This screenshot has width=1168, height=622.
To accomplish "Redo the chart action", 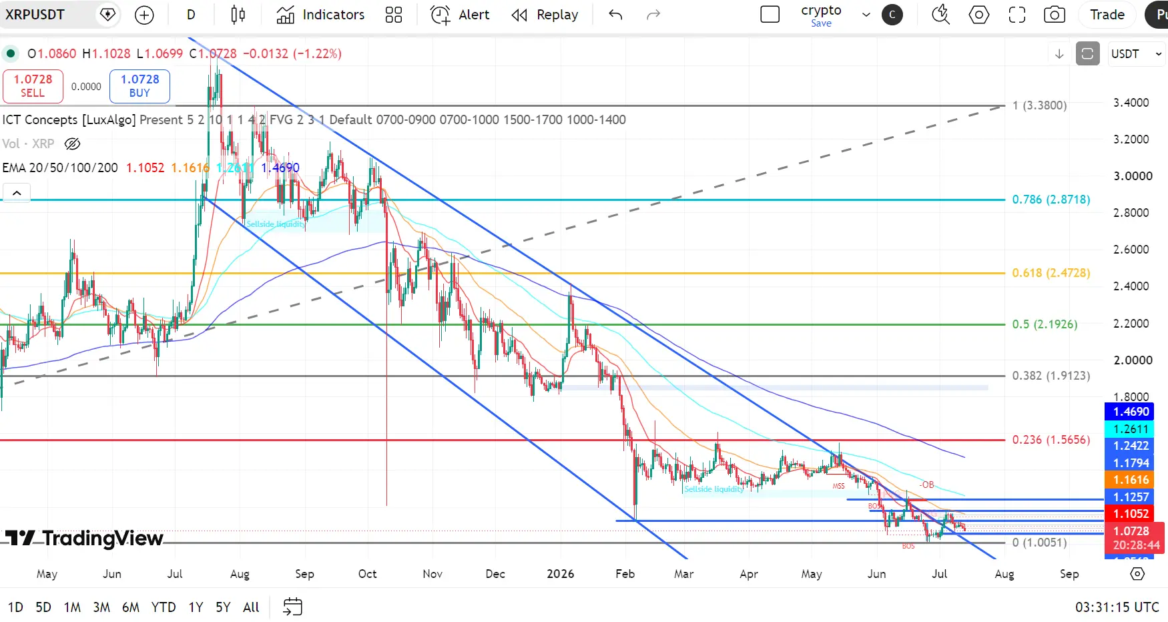I will click(653, 15).
